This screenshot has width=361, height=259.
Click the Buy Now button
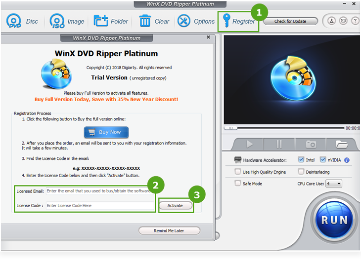[x=106, y=132]
